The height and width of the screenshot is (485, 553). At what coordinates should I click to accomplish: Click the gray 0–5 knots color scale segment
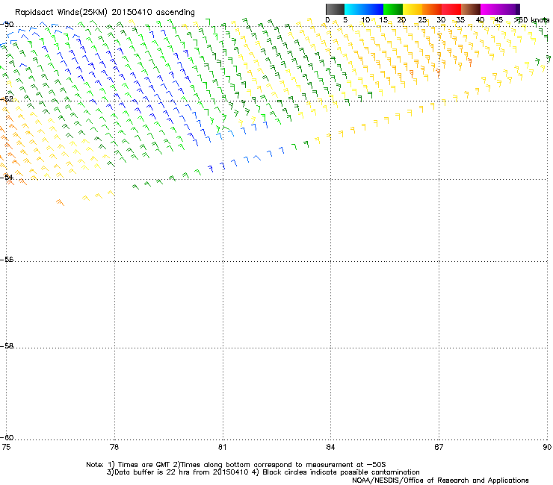coord(335,9)
